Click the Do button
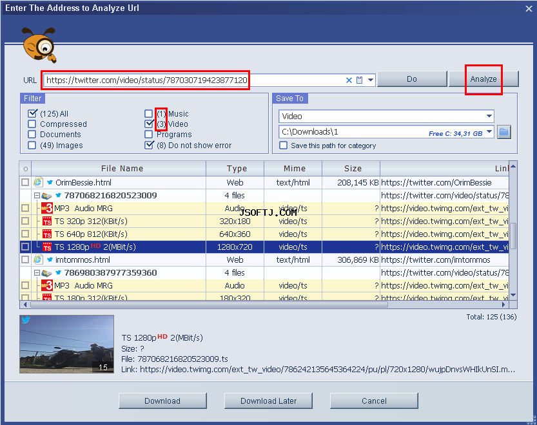Screen dimensions: 537x425 412,79
